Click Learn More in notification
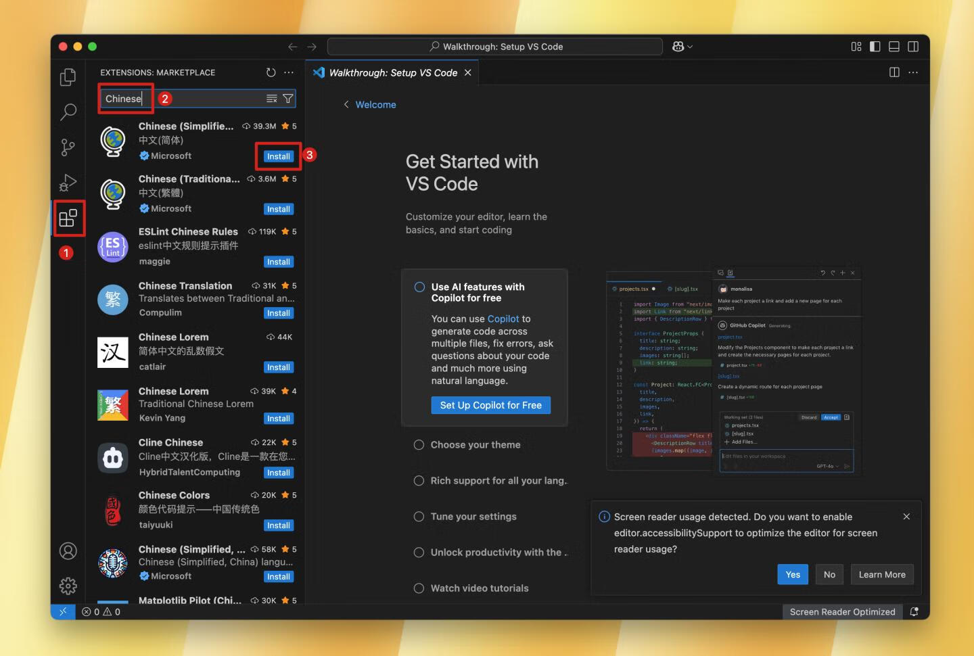Viewport: 974px width, 656px height. coord(882,575)
